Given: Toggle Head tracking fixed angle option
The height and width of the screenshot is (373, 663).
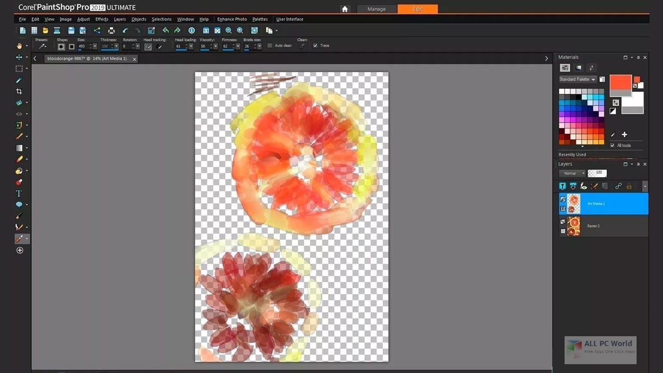Looking at the screenshot, I should coord(159,47).
